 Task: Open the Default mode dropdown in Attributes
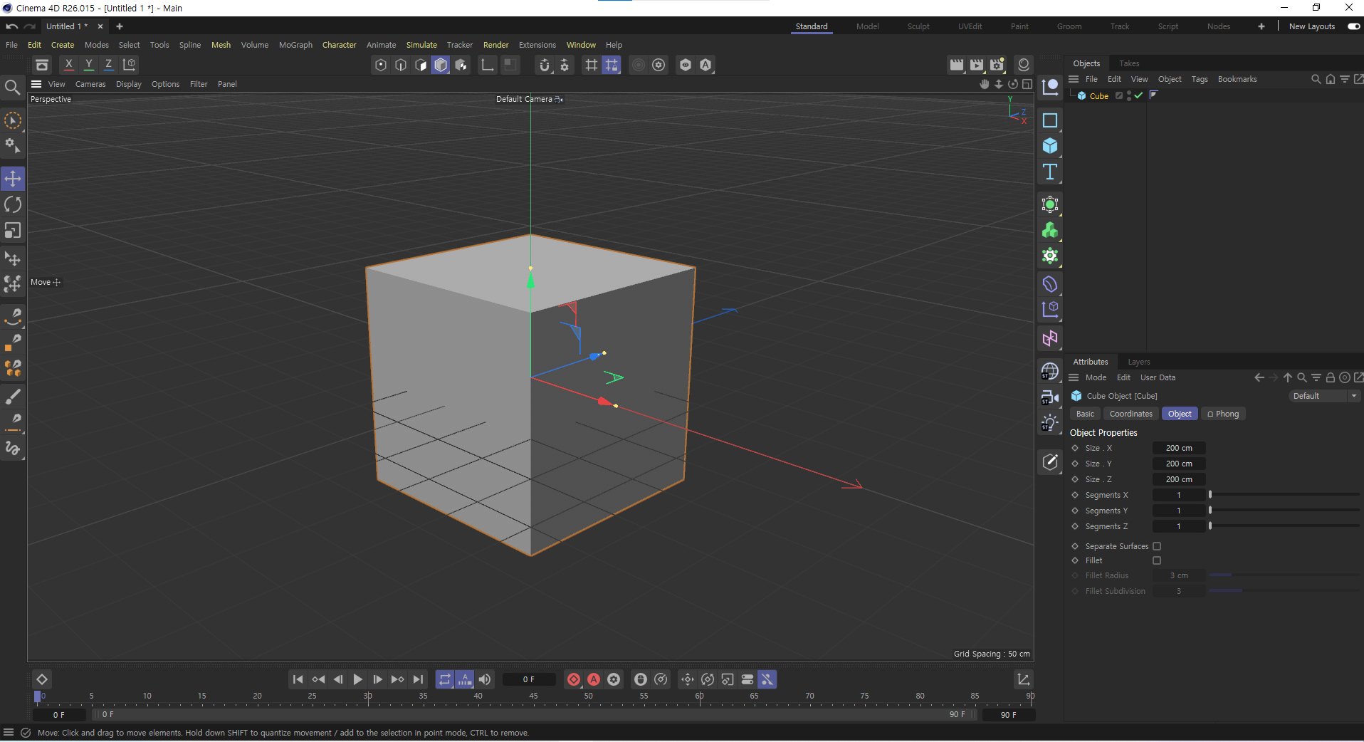click(1324, 396)
